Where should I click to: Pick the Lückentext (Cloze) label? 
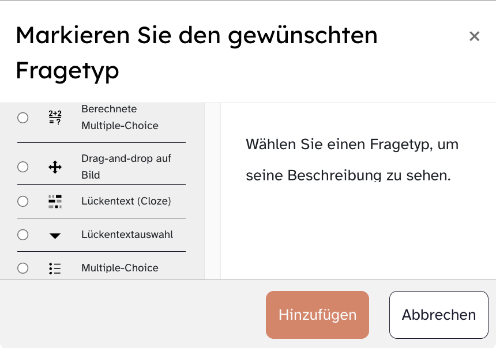click(x=126, y=202)
